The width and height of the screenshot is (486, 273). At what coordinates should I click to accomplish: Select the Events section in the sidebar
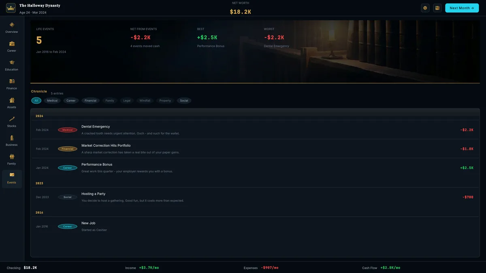pyautogui.click(x=12, y=179)
